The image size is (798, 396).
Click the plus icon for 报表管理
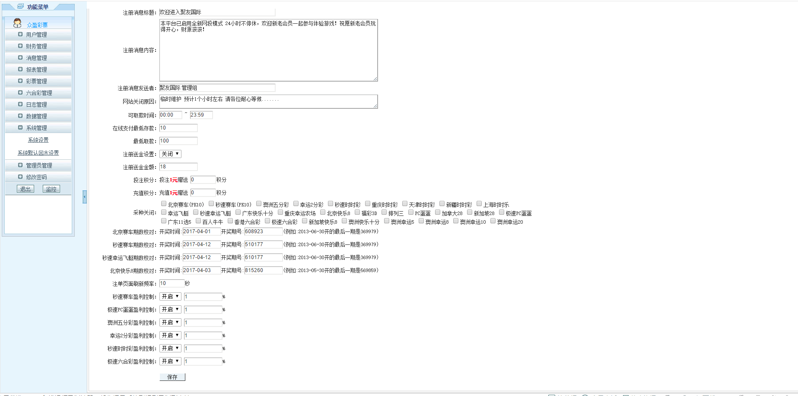click(x=20, y=69)
